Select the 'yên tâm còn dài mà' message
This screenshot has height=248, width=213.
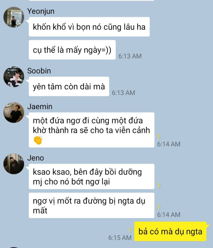(69, 87)
